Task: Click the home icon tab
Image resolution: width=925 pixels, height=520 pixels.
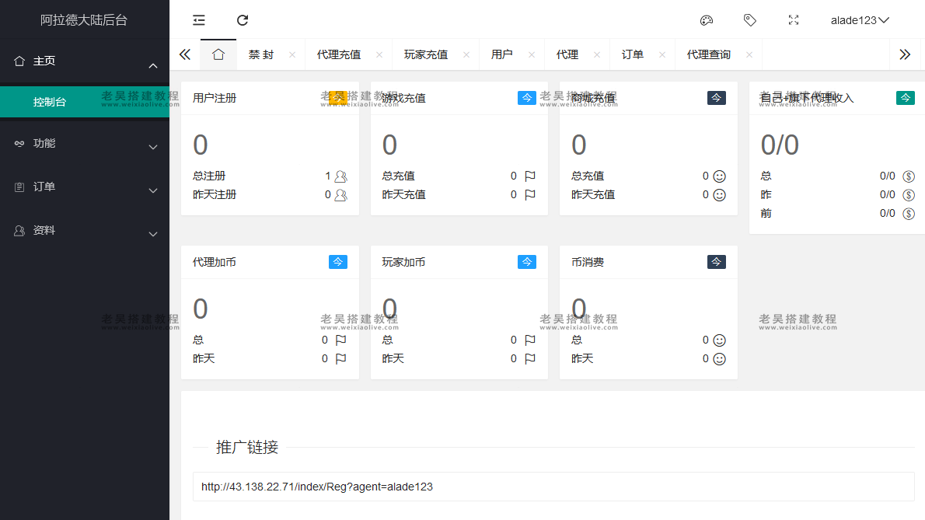Action: [218, 54]
